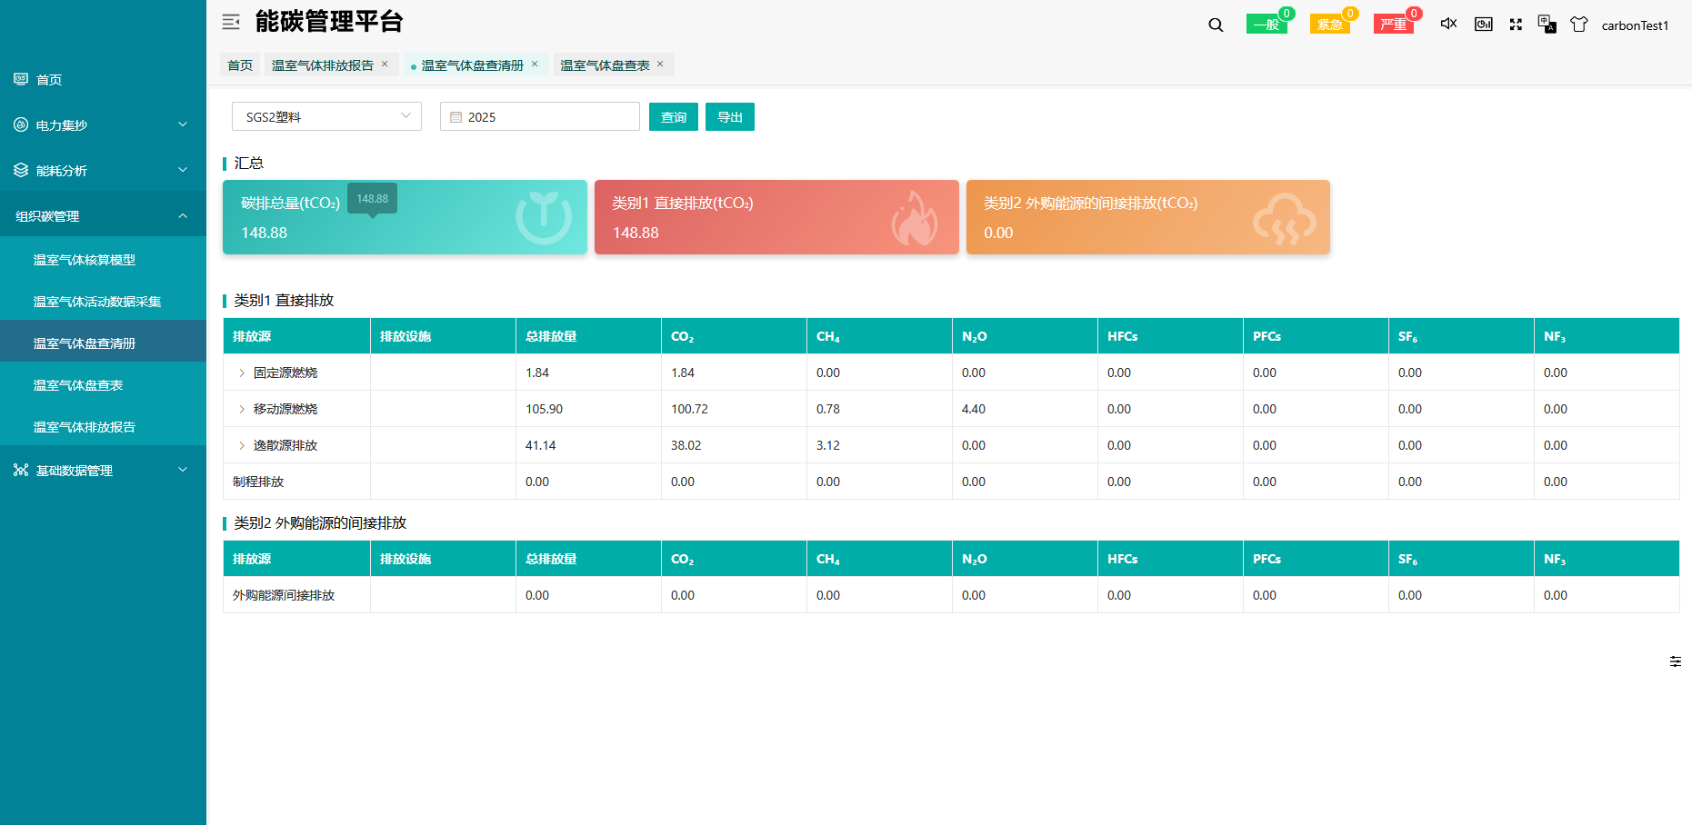The height and width of the screenshot is (825, 1692).
Task: Click the calendar icon in year field
Action: pos(456,117)
